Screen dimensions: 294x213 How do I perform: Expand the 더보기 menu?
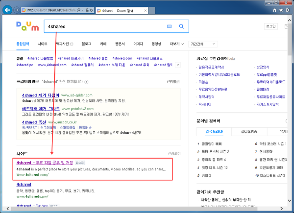[176, 44]
